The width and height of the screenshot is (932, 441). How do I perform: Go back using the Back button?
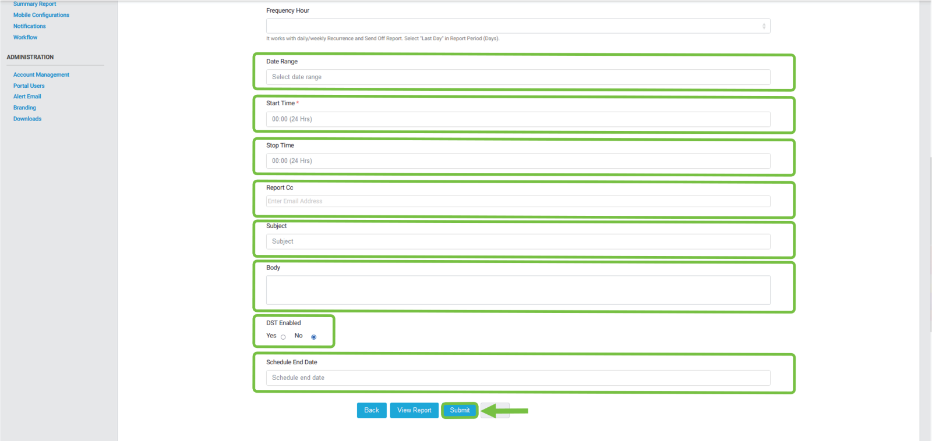[372, 410]
